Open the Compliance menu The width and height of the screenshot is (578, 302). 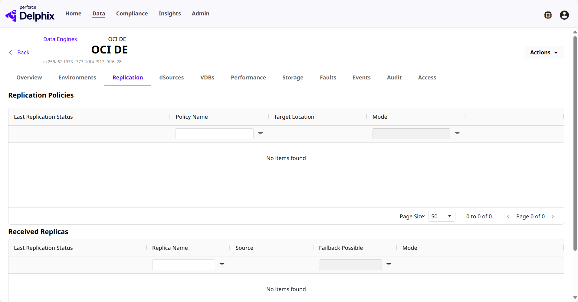132,14
